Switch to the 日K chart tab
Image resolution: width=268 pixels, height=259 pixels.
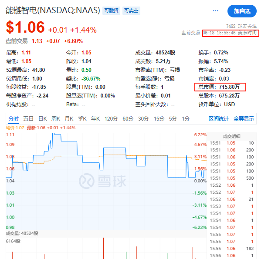tap(43, 118)
